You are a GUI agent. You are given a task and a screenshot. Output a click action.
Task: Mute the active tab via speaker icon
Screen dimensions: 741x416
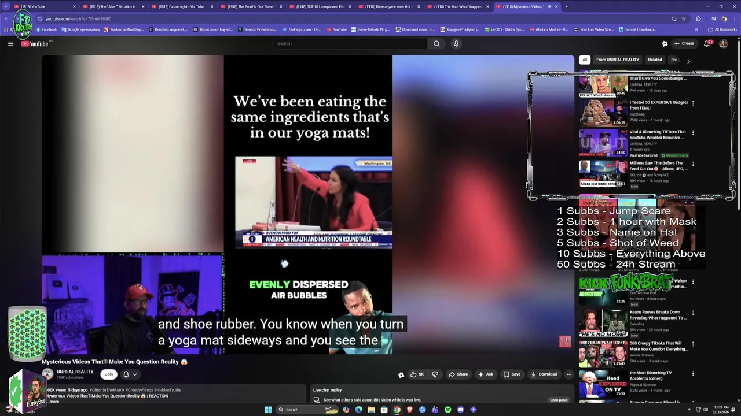(x=549, y=6)
